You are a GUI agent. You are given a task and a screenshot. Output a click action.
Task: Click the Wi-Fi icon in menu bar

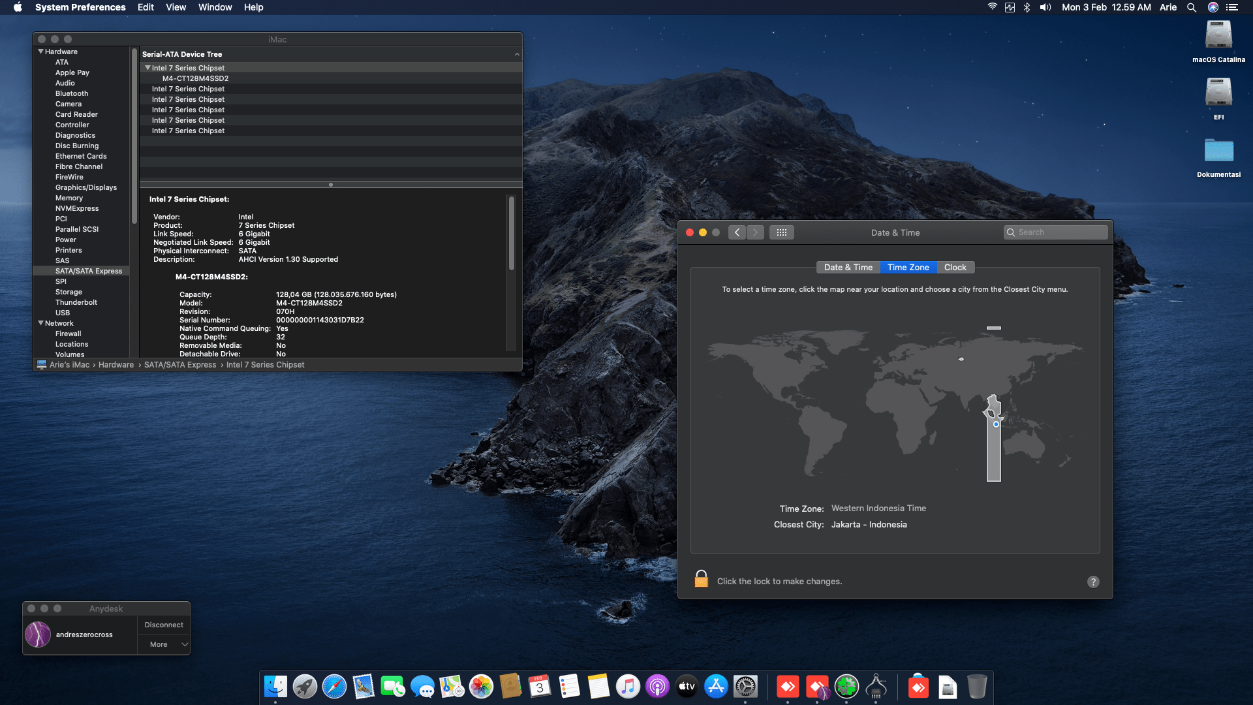click(992, 7)
